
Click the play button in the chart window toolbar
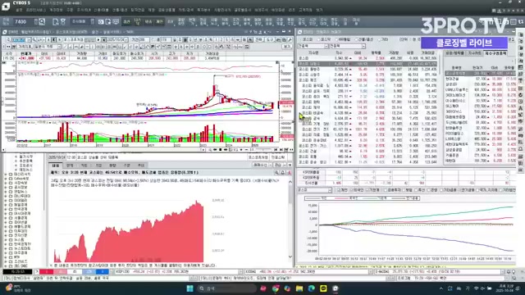coord(98,40)
